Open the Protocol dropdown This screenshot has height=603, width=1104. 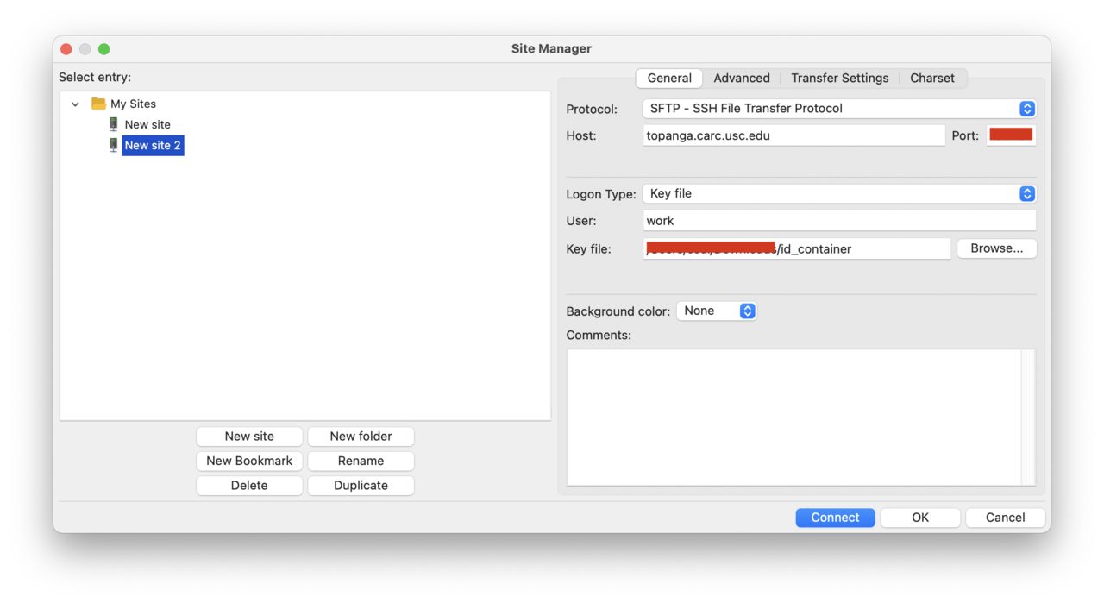point(839,109)
